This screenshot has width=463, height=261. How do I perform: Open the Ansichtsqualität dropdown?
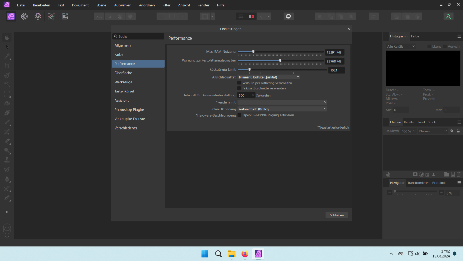269,77
